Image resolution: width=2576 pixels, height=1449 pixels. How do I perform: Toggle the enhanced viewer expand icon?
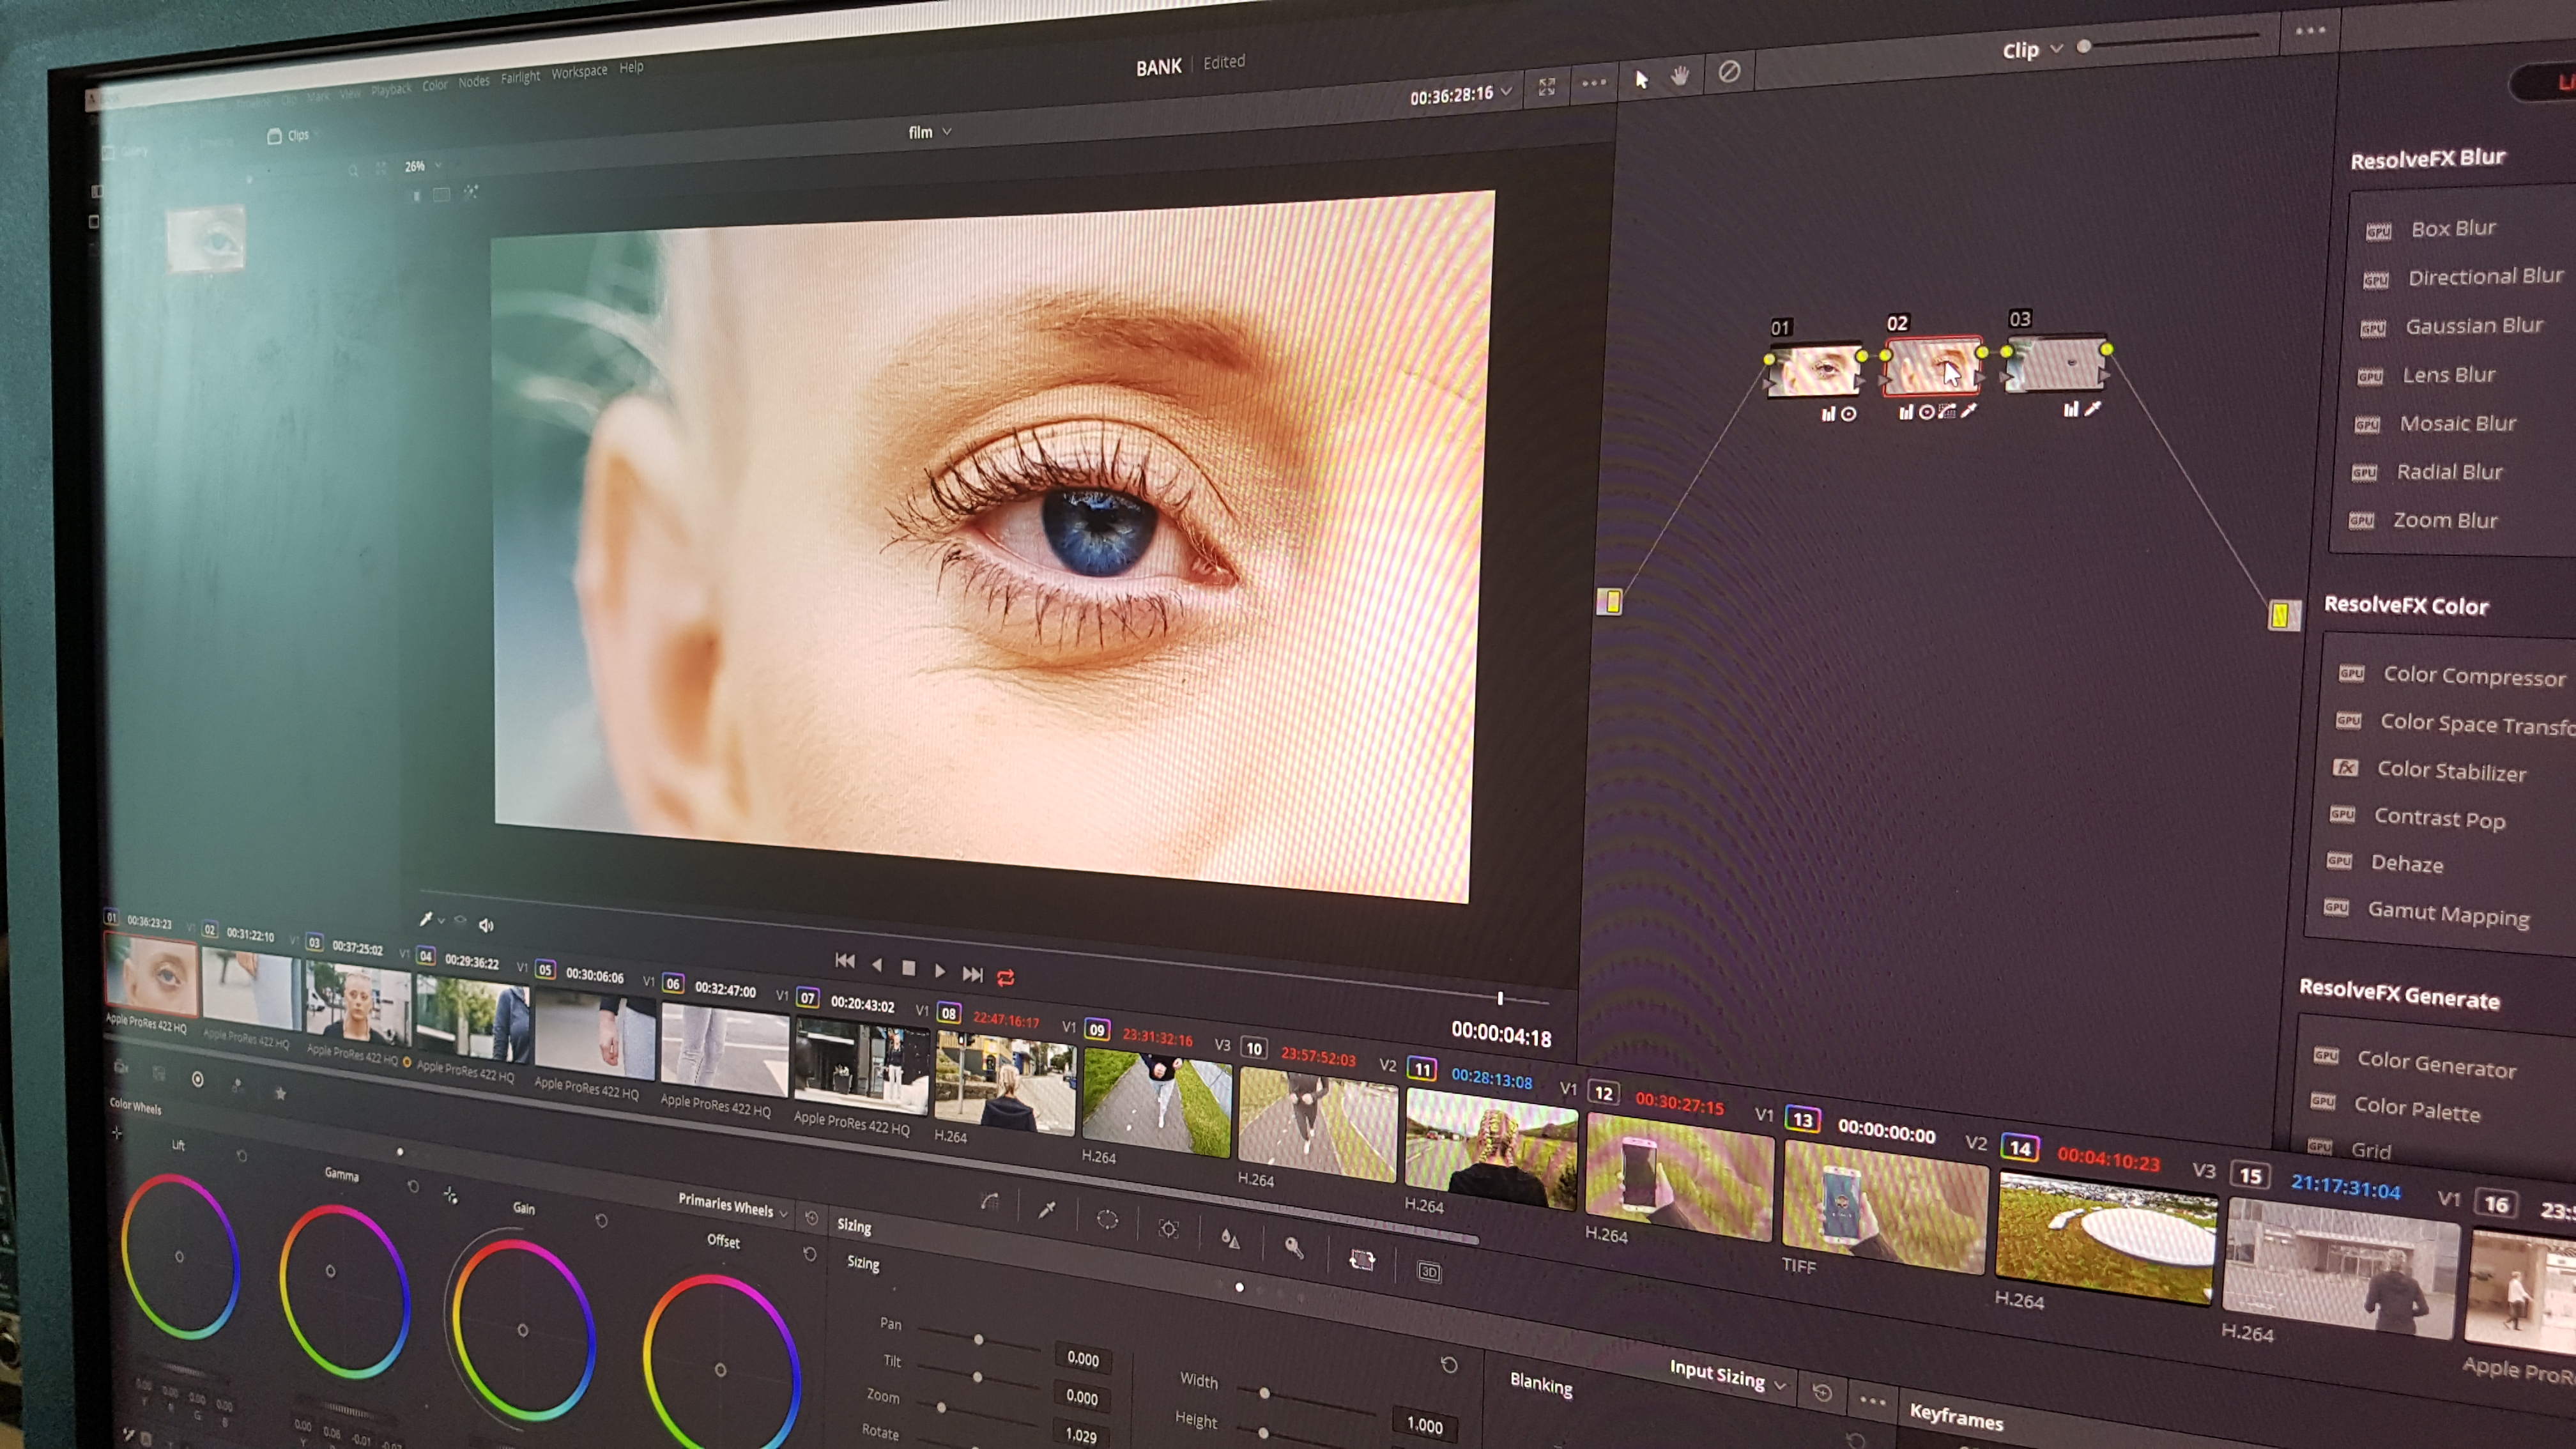(x=1547, y=88)
